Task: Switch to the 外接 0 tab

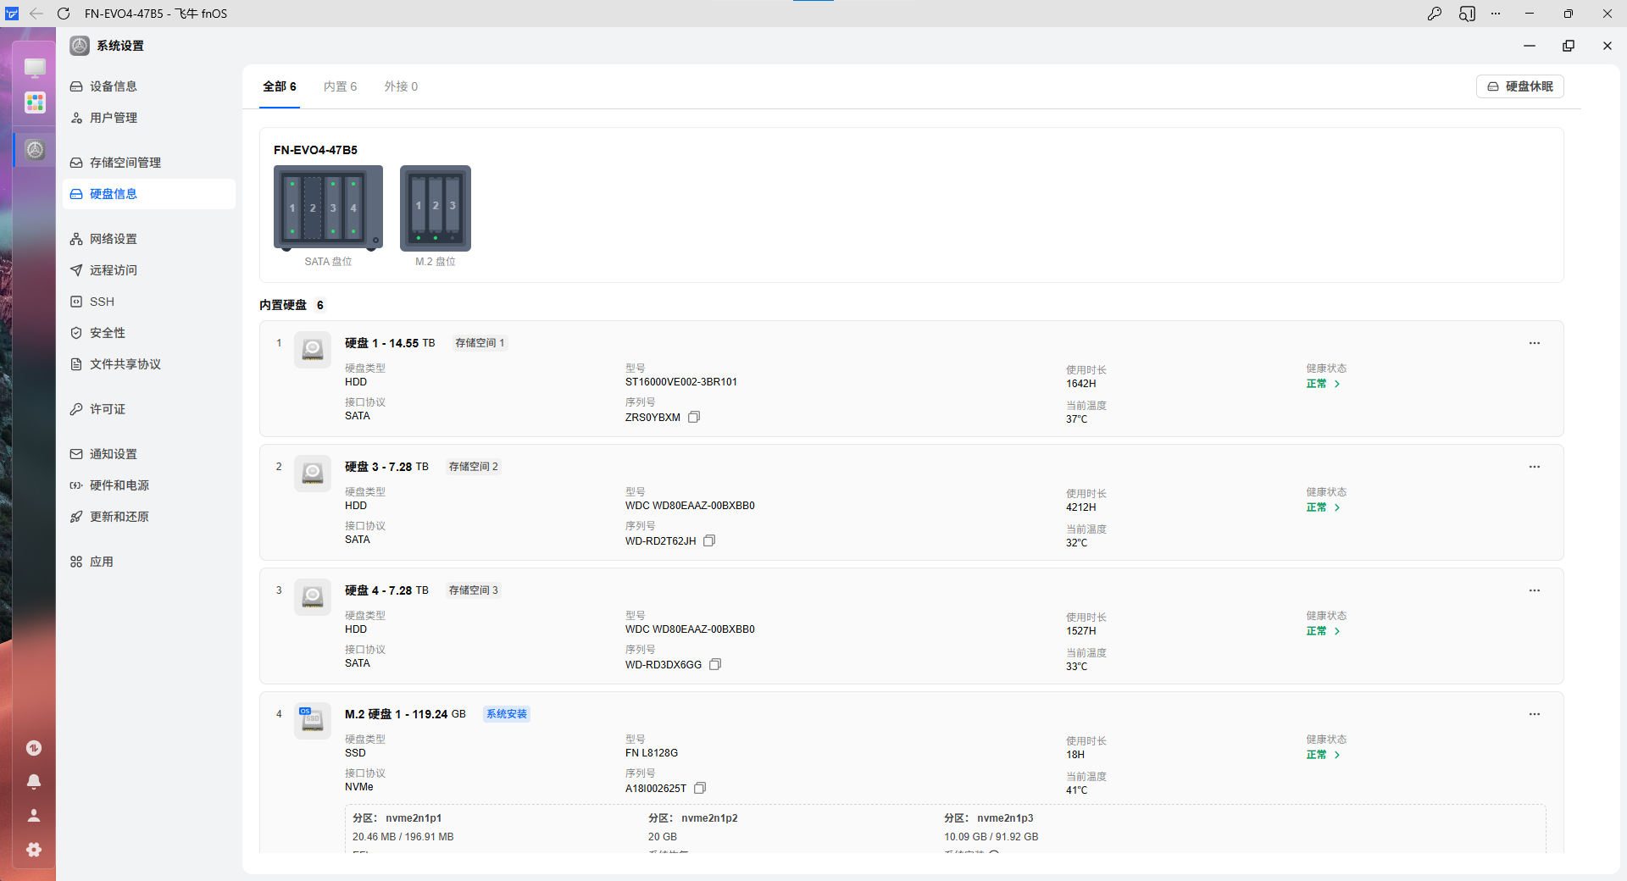Action: [402, 86]
